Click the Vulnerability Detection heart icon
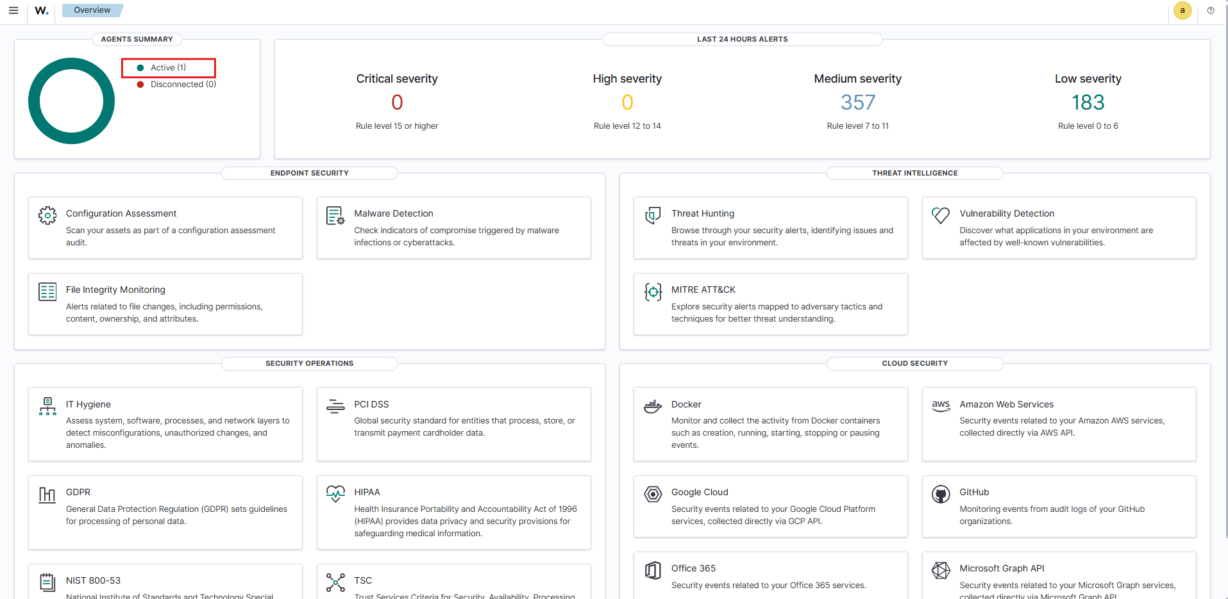This screenshot has width=1228, height=599. (941, 215)
